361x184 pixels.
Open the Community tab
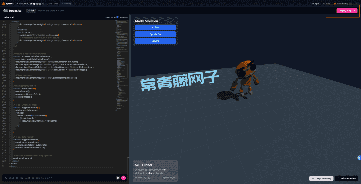coord(342,4)
